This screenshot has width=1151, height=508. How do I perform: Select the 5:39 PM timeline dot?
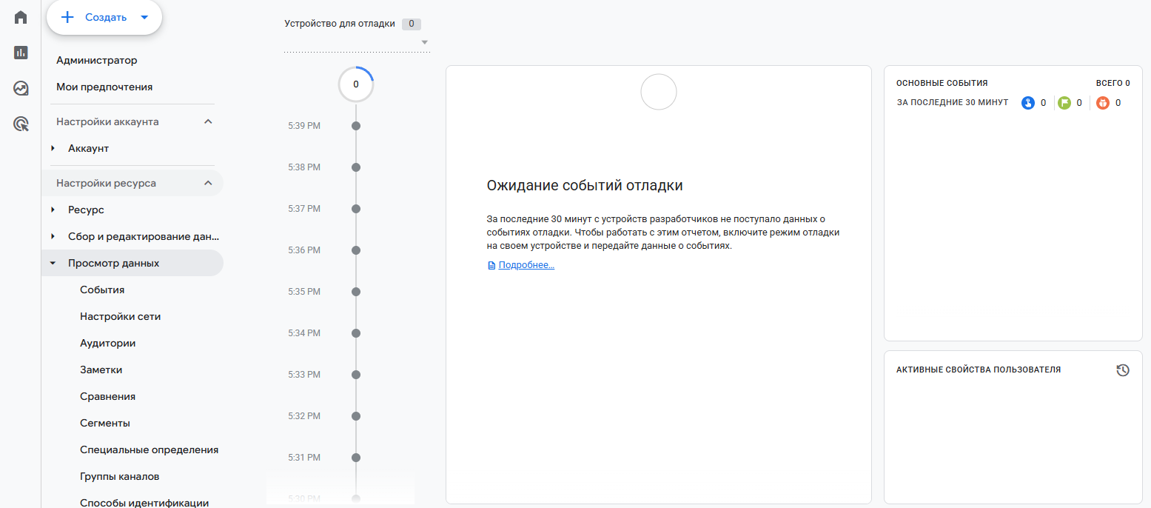point(356,126)
